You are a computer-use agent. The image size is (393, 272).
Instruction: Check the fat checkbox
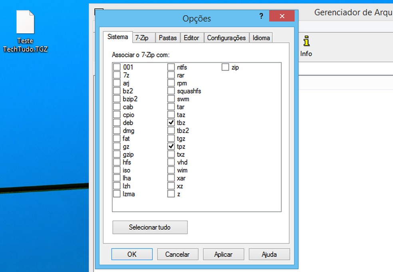click(x=117, y=138)
